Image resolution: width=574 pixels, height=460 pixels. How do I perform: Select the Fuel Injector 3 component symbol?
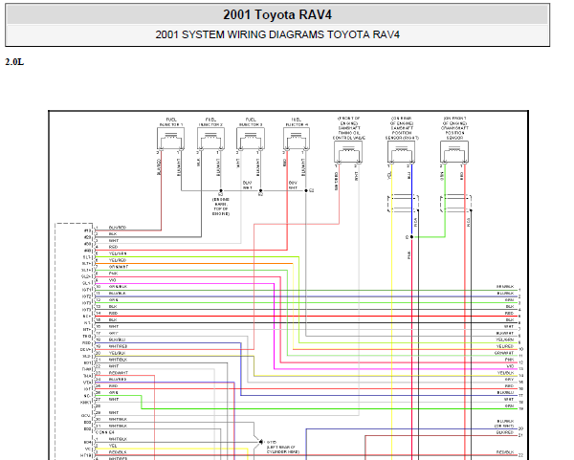(x=251, y=140)
